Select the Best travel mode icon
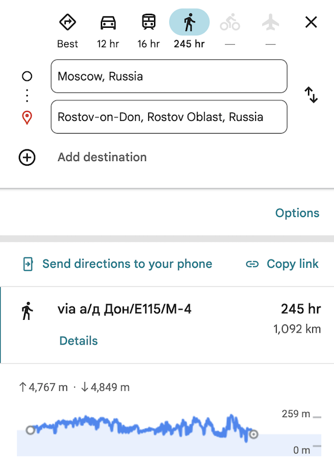 (68, 22)
